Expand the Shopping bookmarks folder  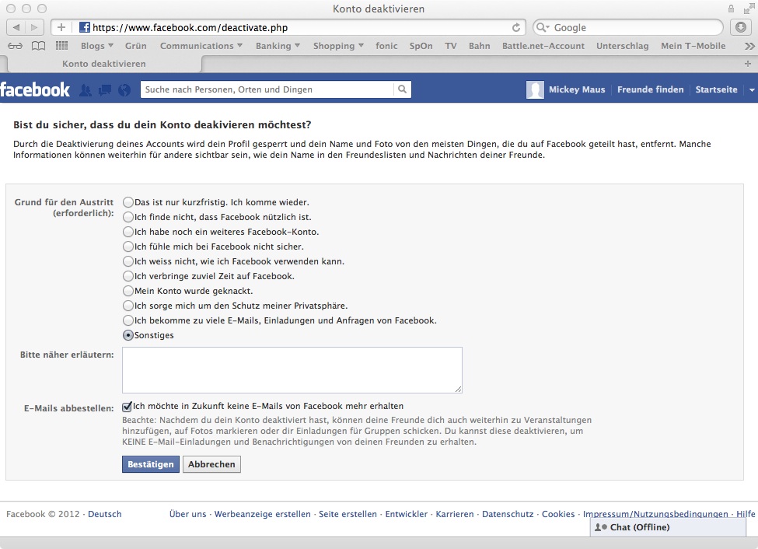[x=338, y=46]
